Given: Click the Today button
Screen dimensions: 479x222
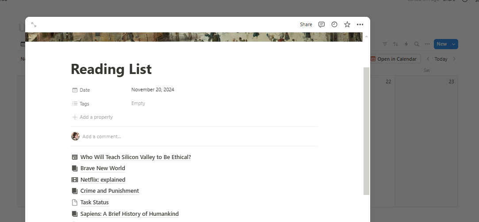Looking at the screenshot, I should click(441, 59).
